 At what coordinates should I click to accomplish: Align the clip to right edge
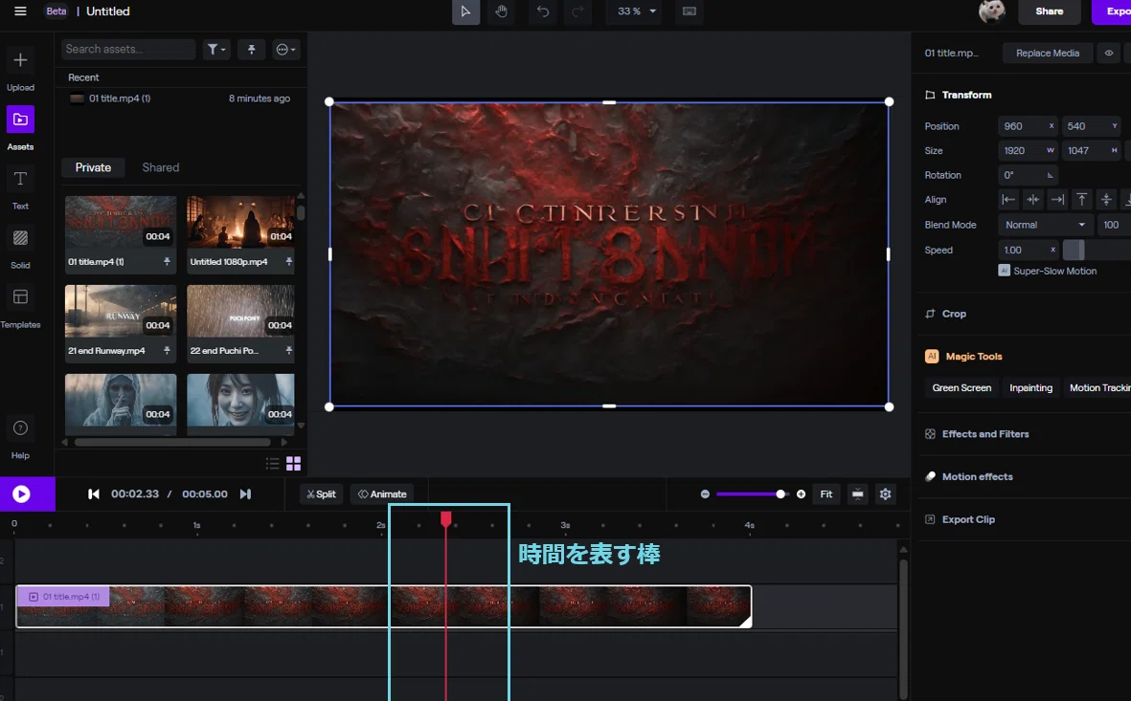(1057, 200)
